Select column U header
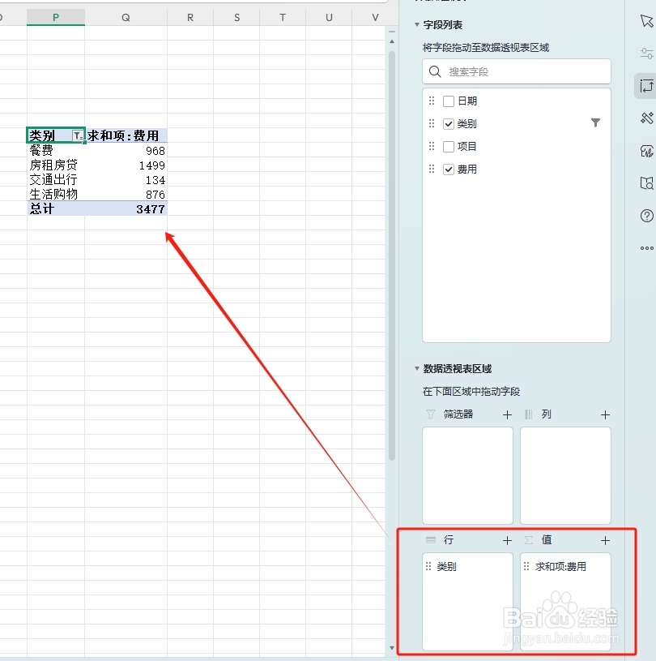The width and height of the screenshot is (656, 661). pyautogui.click(x=329, y=17)
